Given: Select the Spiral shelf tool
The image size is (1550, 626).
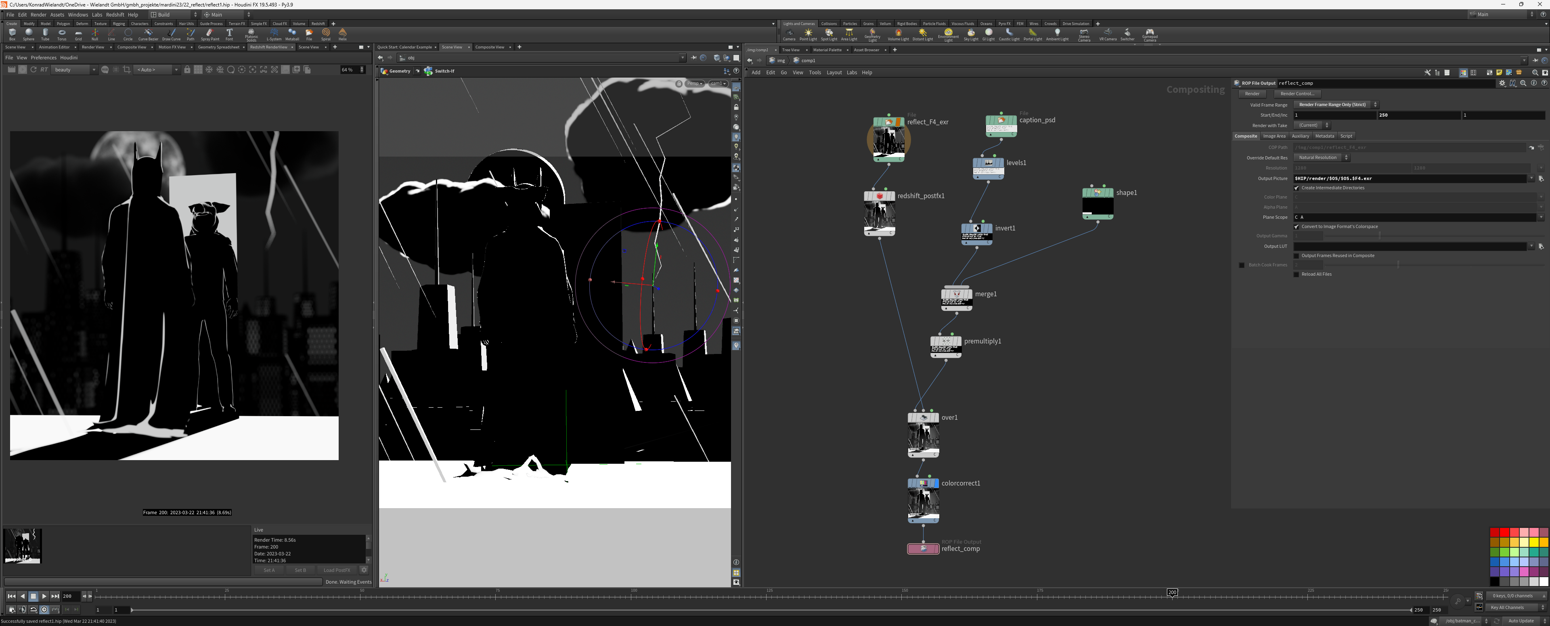Looking at the screenshot, I should click(325, 34).
